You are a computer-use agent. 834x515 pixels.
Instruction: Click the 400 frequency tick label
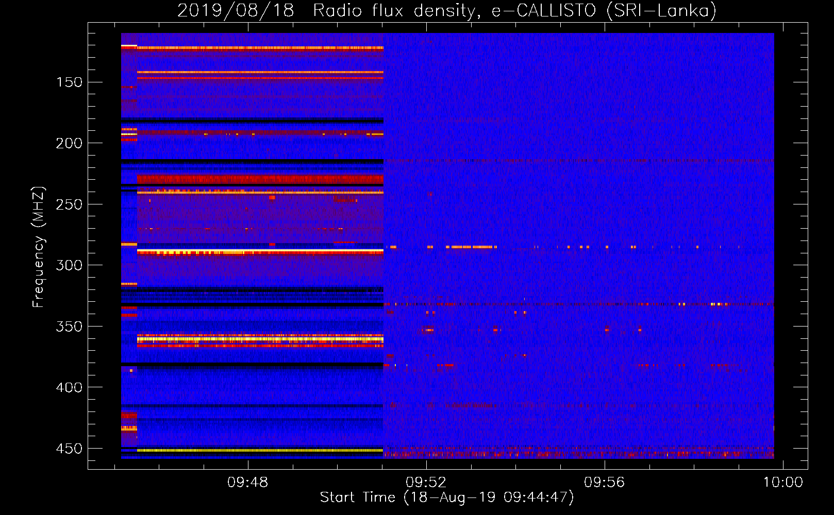69,387
